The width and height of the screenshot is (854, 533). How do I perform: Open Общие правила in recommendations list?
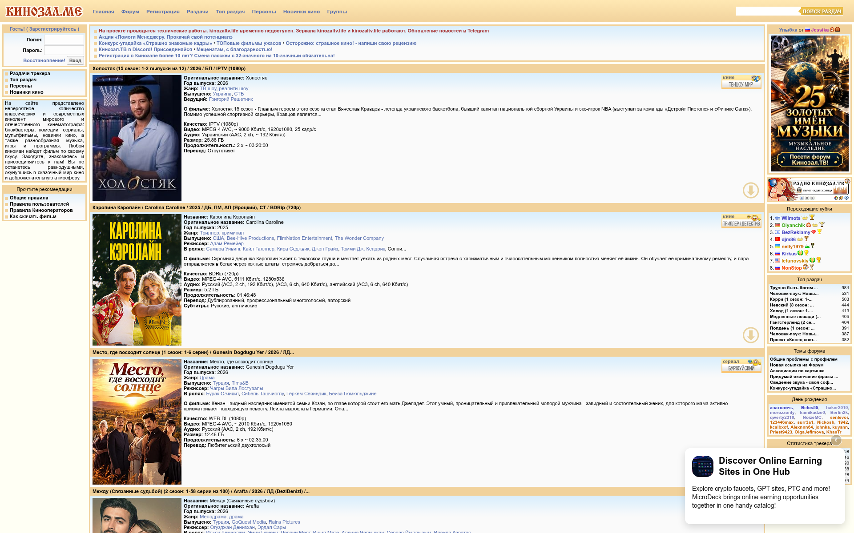29,198
